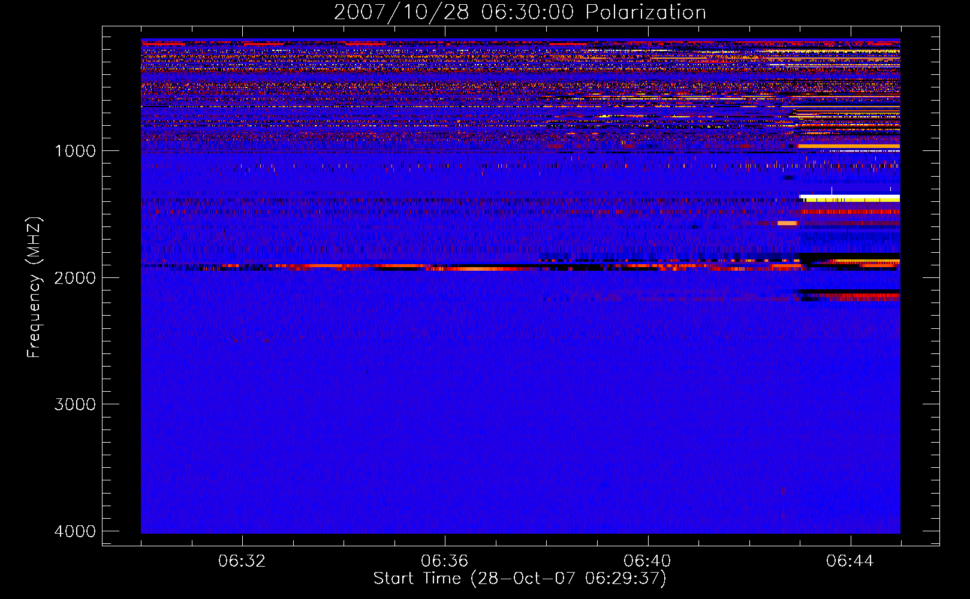Click the '06:40' time tick label
970x599 pixels.
click(647, 561)
